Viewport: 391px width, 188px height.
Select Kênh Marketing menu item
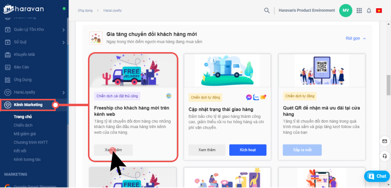(28, 105)
